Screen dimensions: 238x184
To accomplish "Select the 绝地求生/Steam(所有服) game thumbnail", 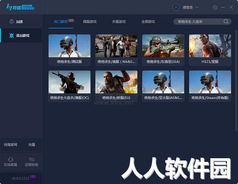I will 210,82.
